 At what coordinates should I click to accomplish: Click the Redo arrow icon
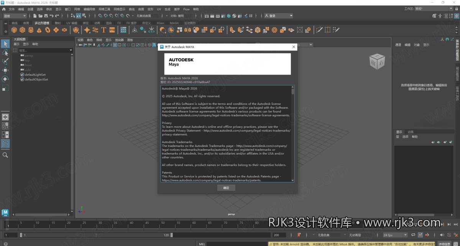(57, 16)
